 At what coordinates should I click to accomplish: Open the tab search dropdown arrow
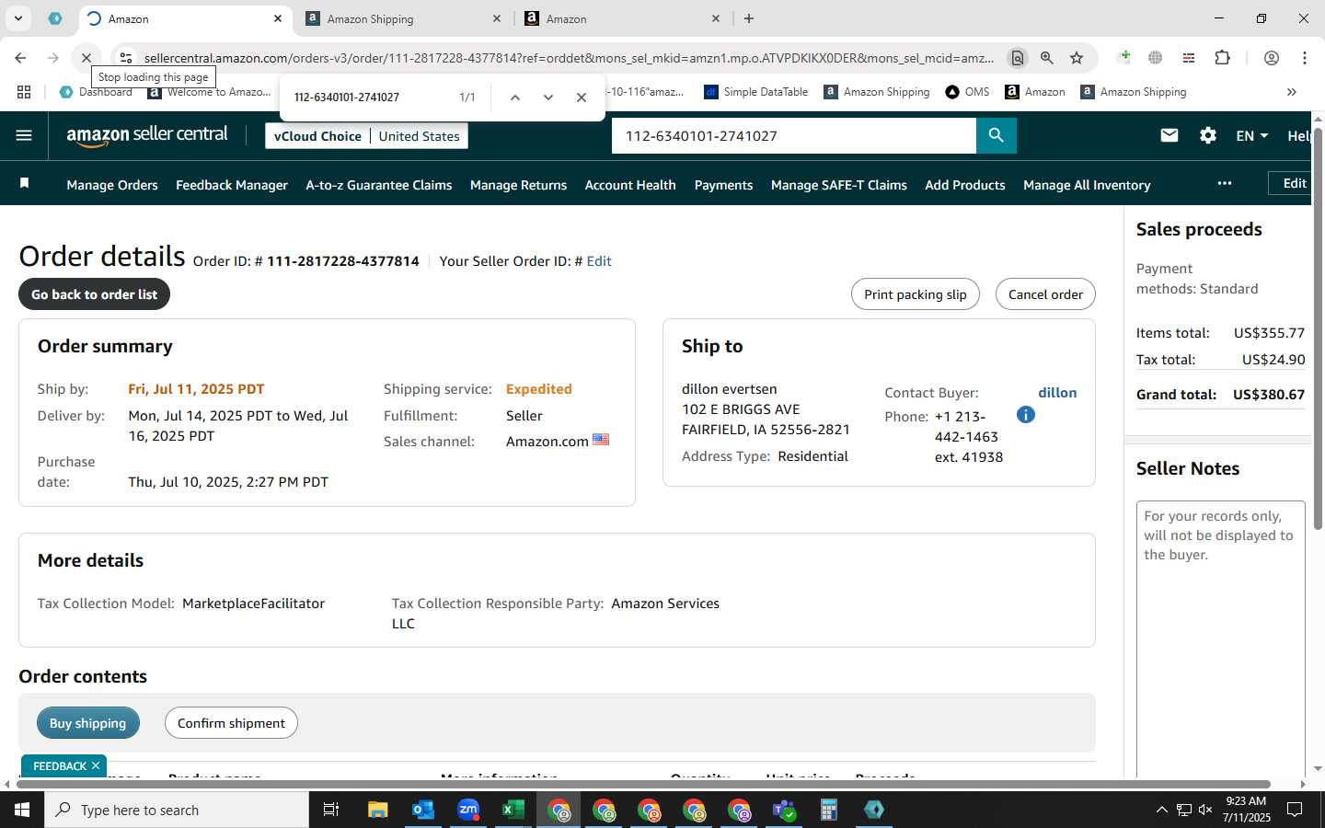[17, 18]
